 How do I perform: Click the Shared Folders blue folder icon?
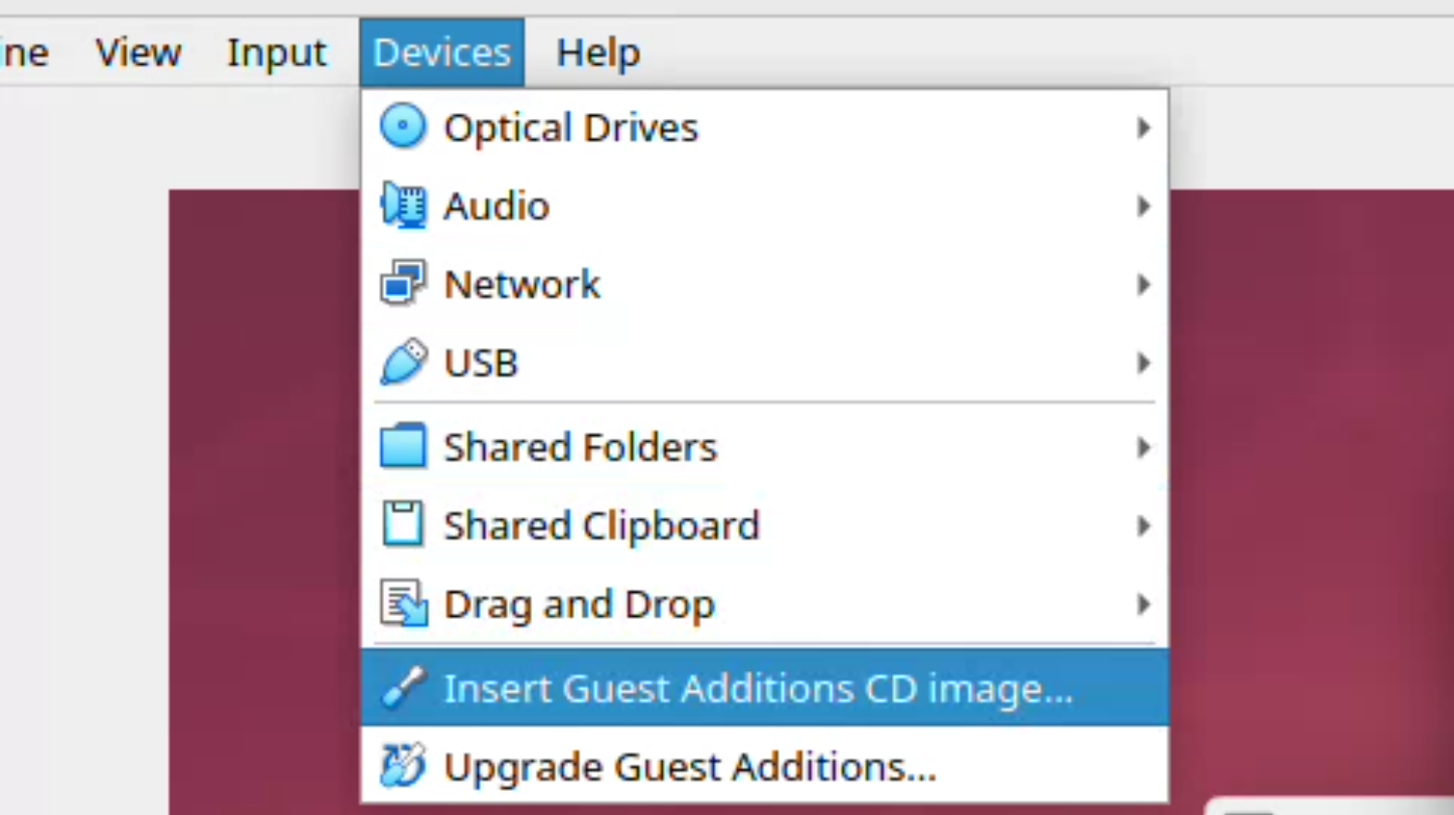click(403, 447)
